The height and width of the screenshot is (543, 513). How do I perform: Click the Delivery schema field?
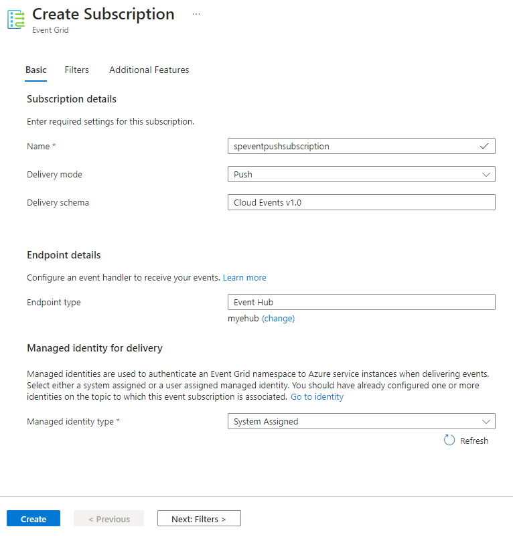(361, 202)
